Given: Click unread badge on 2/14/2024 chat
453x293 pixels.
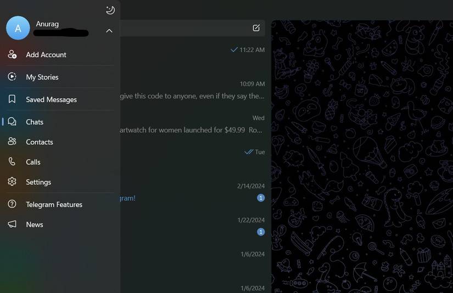Looking at the screenshot, I should 261,198.
